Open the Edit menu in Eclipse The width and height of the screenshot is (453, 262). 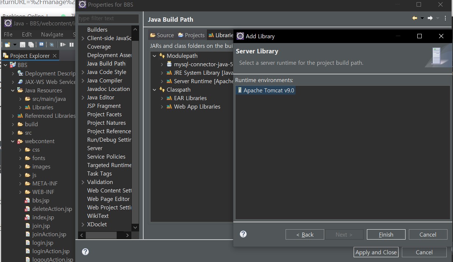(x=27, y=34)
